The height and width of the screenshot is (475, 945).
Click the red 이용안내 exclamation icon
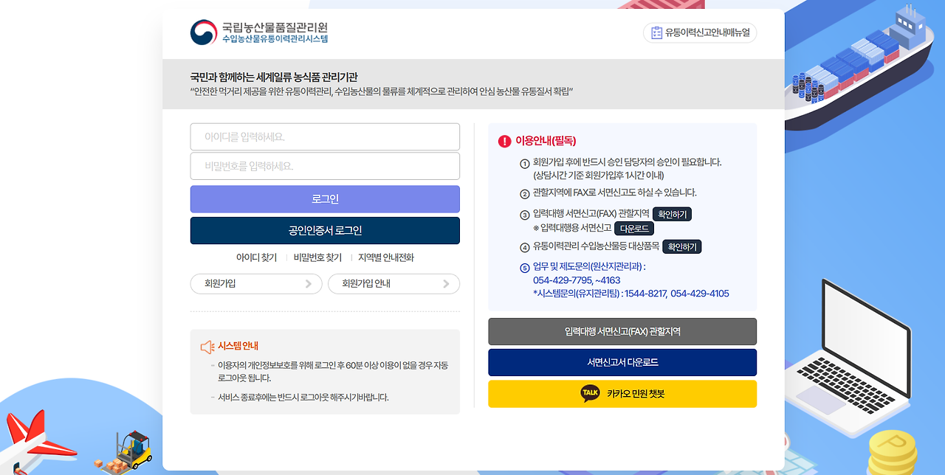[505, 141]
